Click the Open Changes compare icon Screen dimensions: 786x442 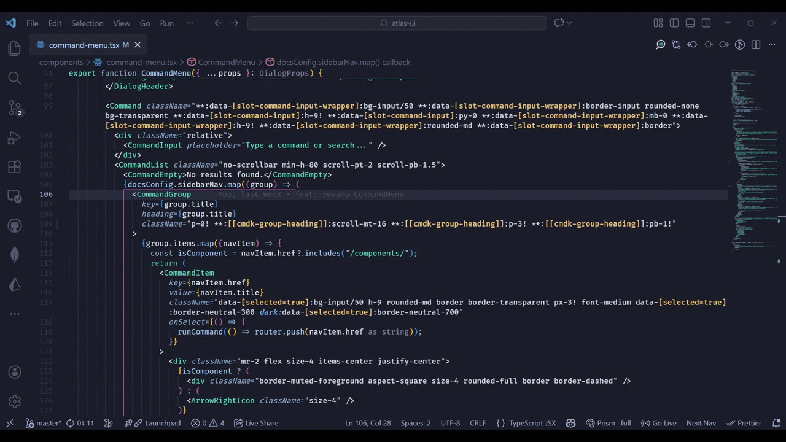676,45
